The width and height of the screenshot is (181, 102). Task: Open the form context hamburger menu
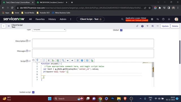9,26
